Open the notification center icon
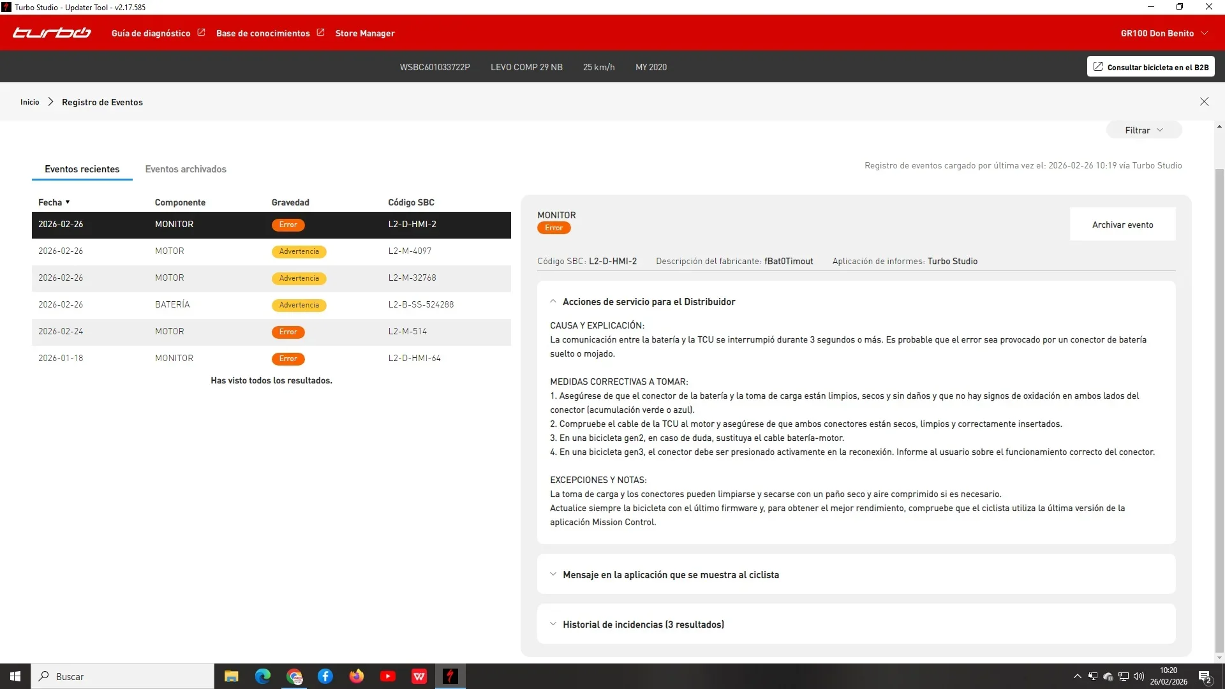 coord(1205,677)
